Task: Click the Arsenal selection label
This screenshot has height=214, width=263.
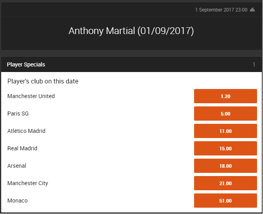Action: (x=17, y=166)
